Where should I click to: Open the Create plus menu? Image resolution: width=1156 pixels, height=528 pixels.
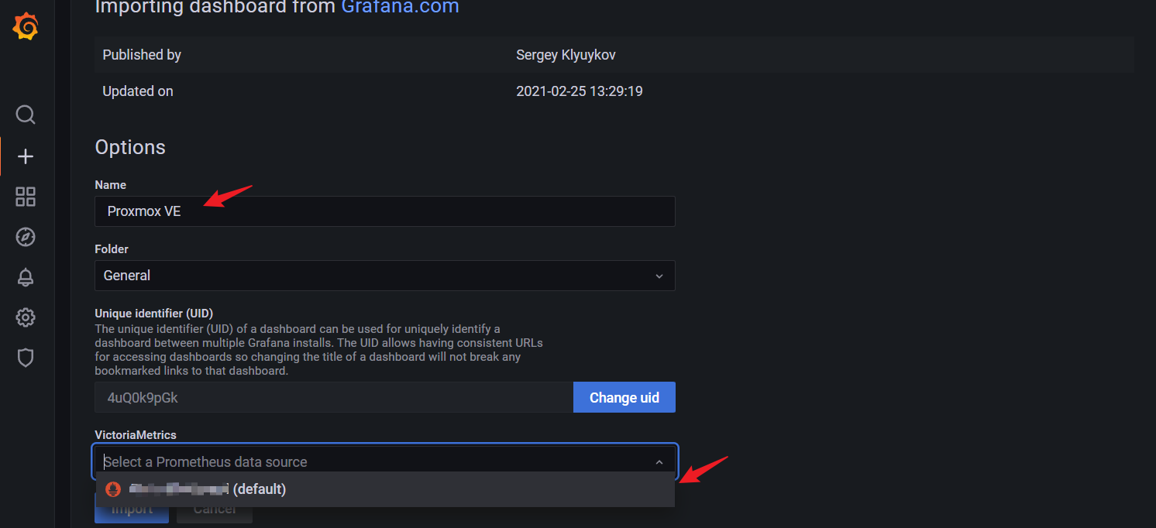click(x=26, y=156)
